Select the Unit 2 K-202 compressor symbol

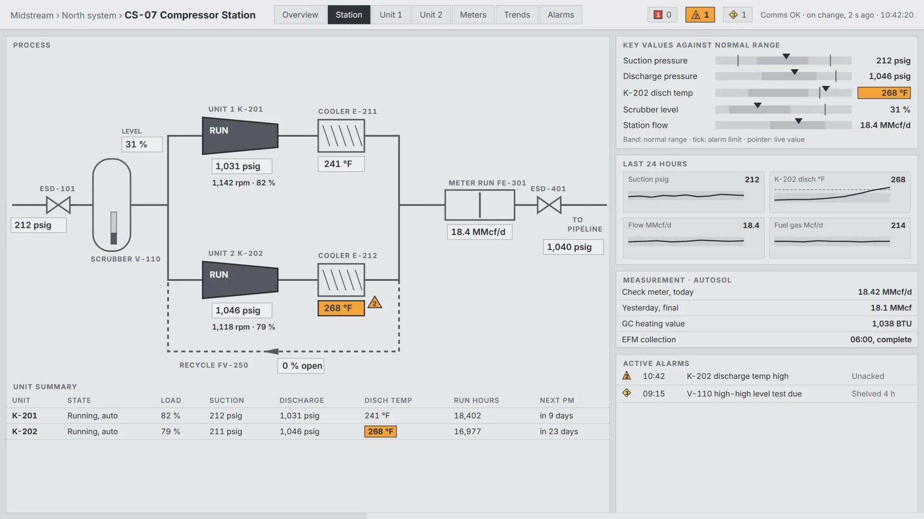(x=240, y=280)
